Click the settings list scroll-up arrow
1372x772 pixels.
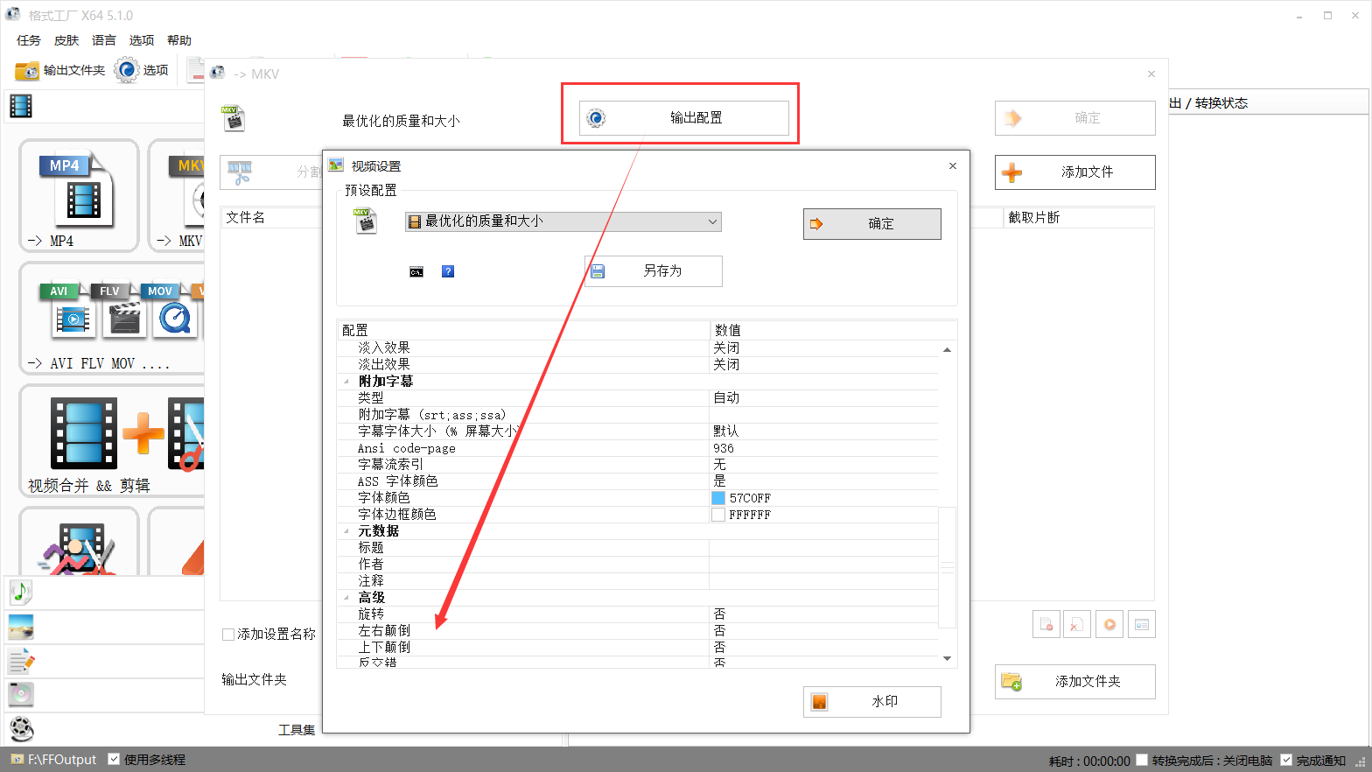[x=947, y=349]
